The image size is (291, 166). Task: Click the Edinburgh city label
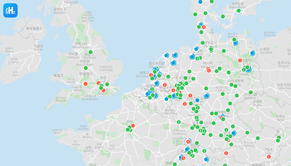71,2
